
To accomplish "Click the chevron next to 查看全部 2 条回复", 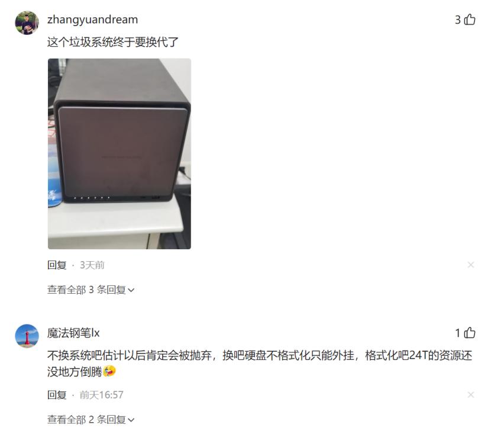I will point(131,420).
